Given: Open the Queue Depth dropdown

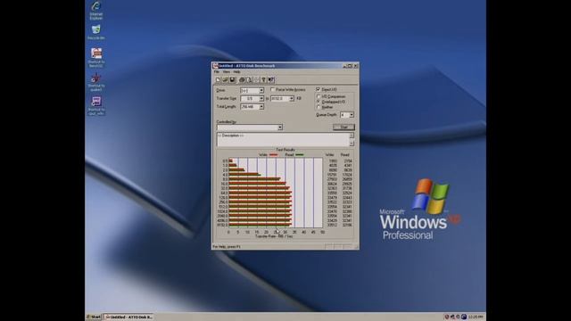Looking at the screenshot, I should click(x=352, y=115).
